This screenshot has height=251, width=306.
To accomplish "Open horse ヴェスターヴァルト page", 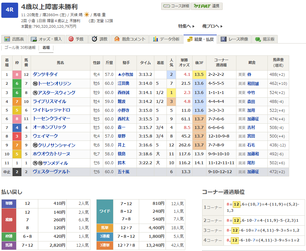I will (x=51, y=172).
